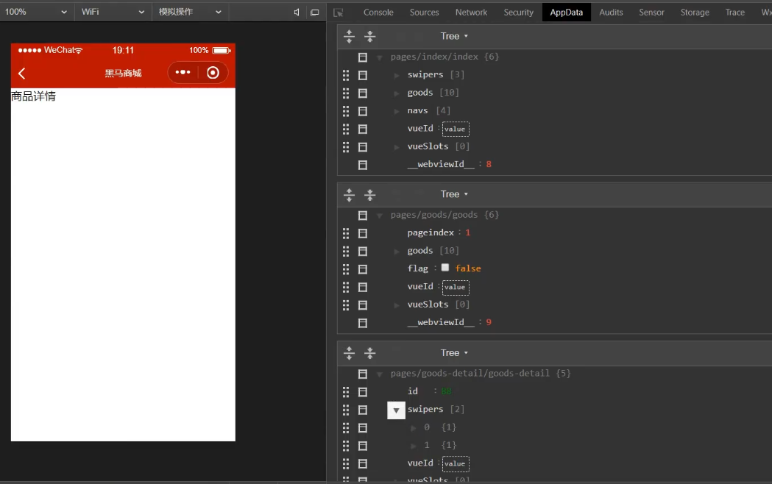Mute the simulator sound icon
Image resolution: width=772 pixels, height=484 pixels.
point(297,13)
